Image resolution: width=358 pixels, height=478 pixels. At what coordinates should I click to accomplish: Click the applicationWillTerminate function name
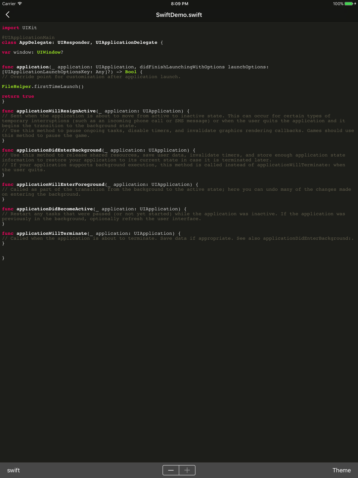[x=52, y=233]
